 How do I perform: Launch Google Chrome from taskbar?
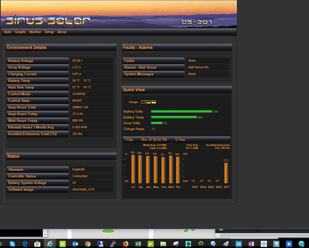point(88,244)
